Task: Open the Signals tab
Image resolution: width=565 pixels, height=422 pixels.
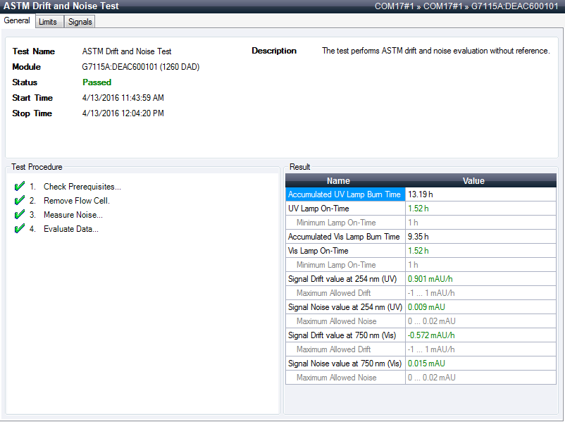Action: pos(80,22)
